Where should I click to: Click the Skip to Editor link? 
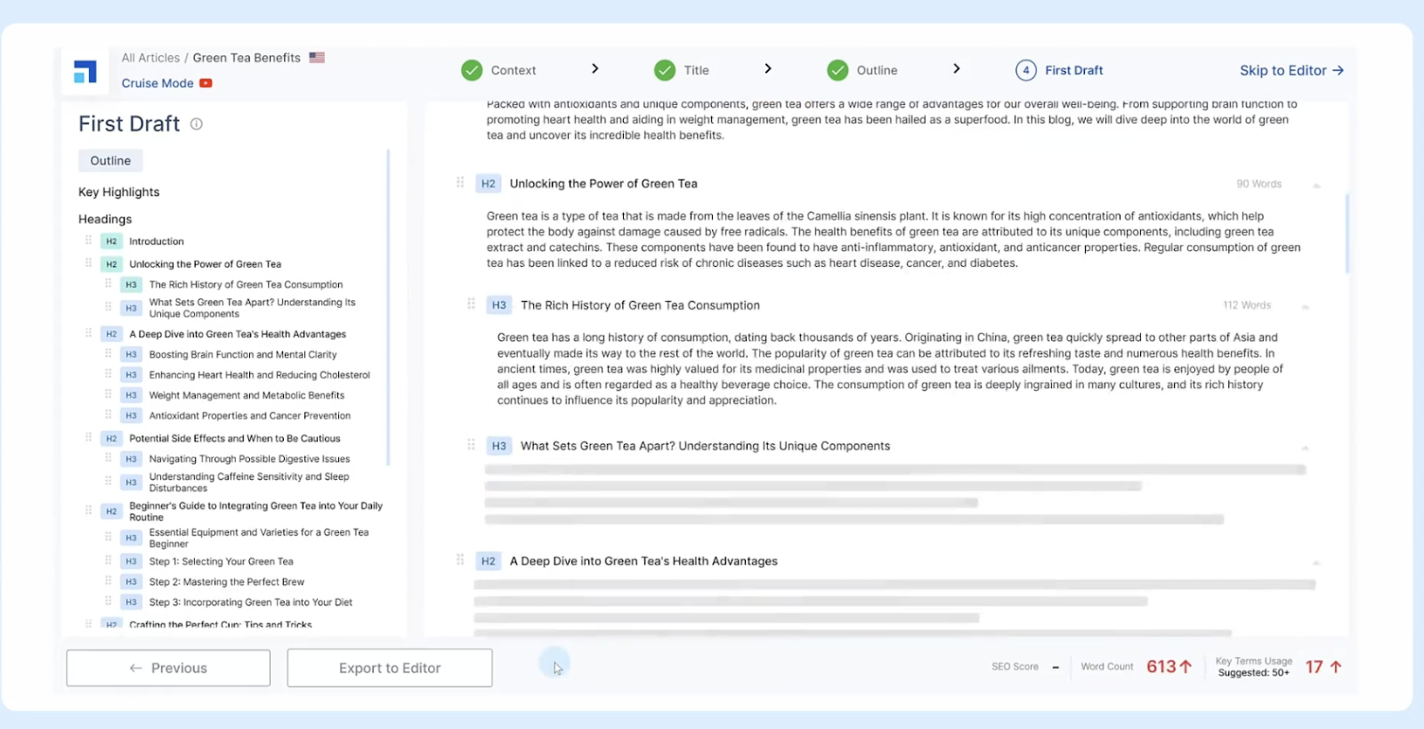click(1290, 70)
